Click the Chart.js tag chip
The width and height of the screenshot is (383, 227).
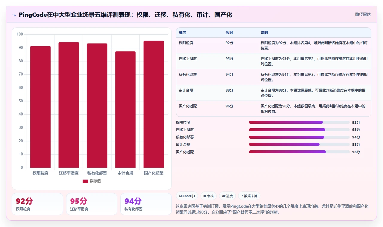187,196
